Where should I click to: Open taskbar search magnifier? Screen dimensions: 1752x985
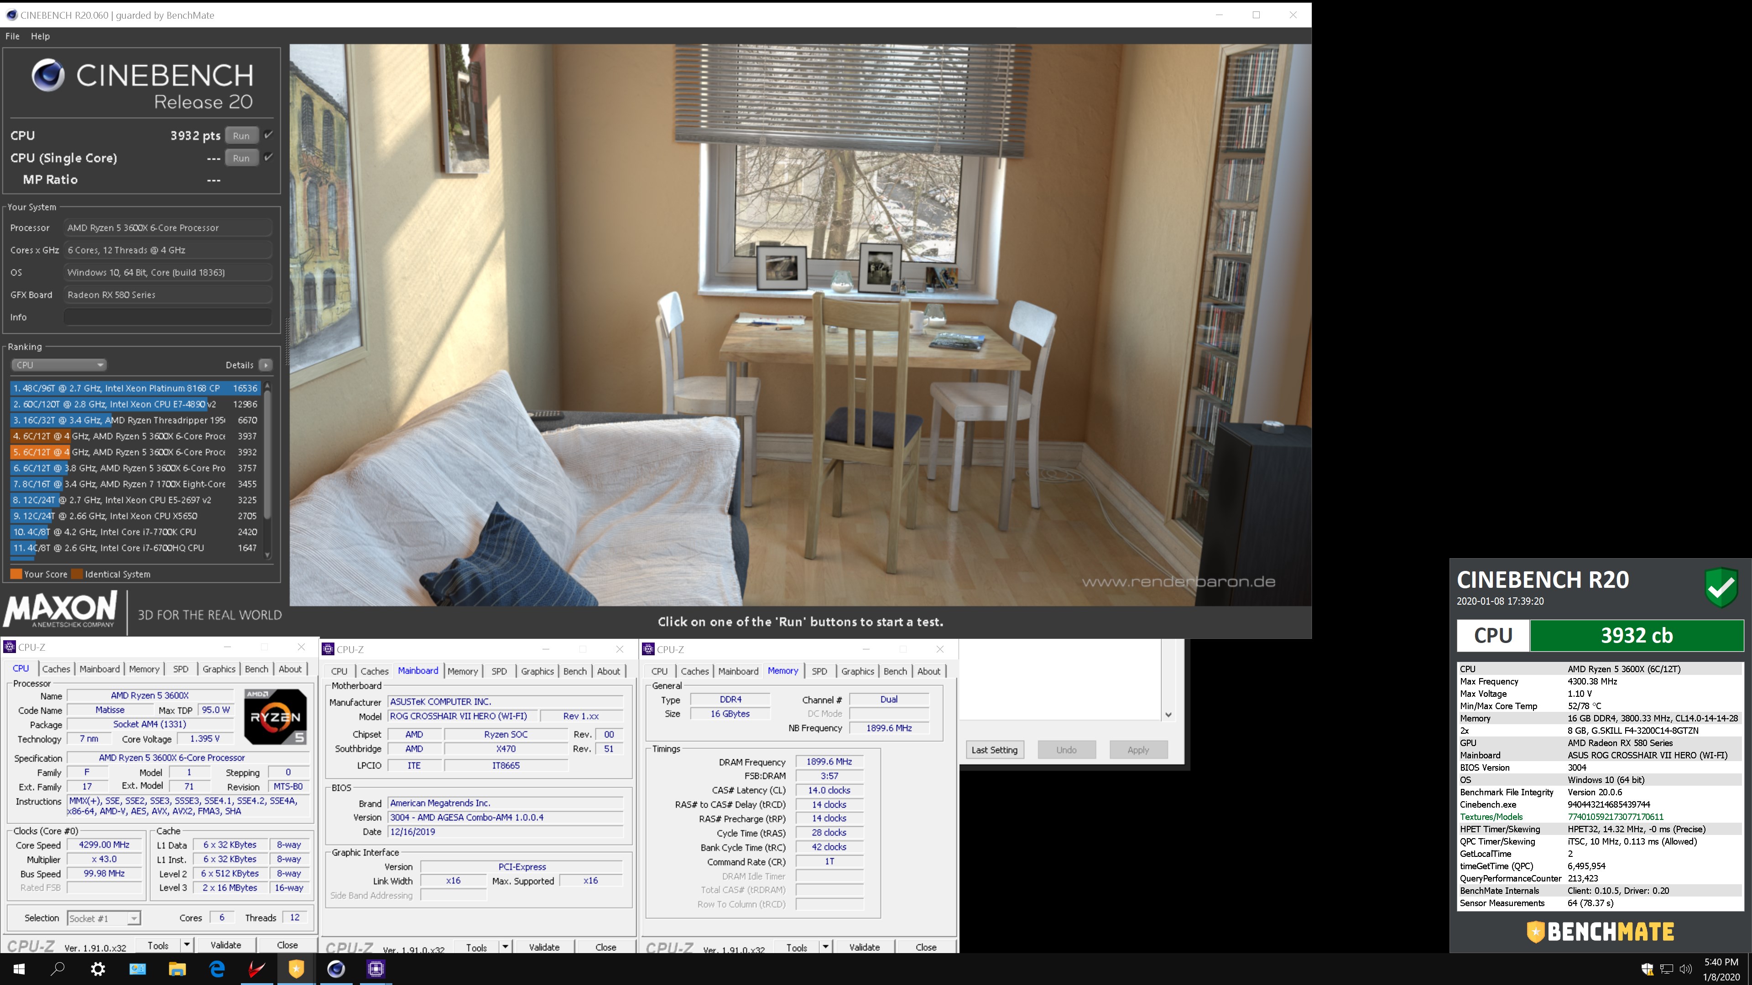[58, 969]
